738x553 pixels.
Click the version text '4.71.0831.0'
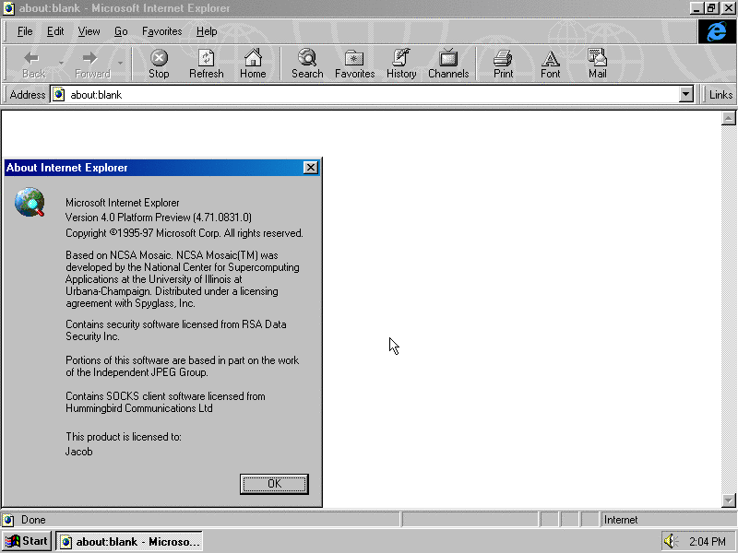click(222, 218)
